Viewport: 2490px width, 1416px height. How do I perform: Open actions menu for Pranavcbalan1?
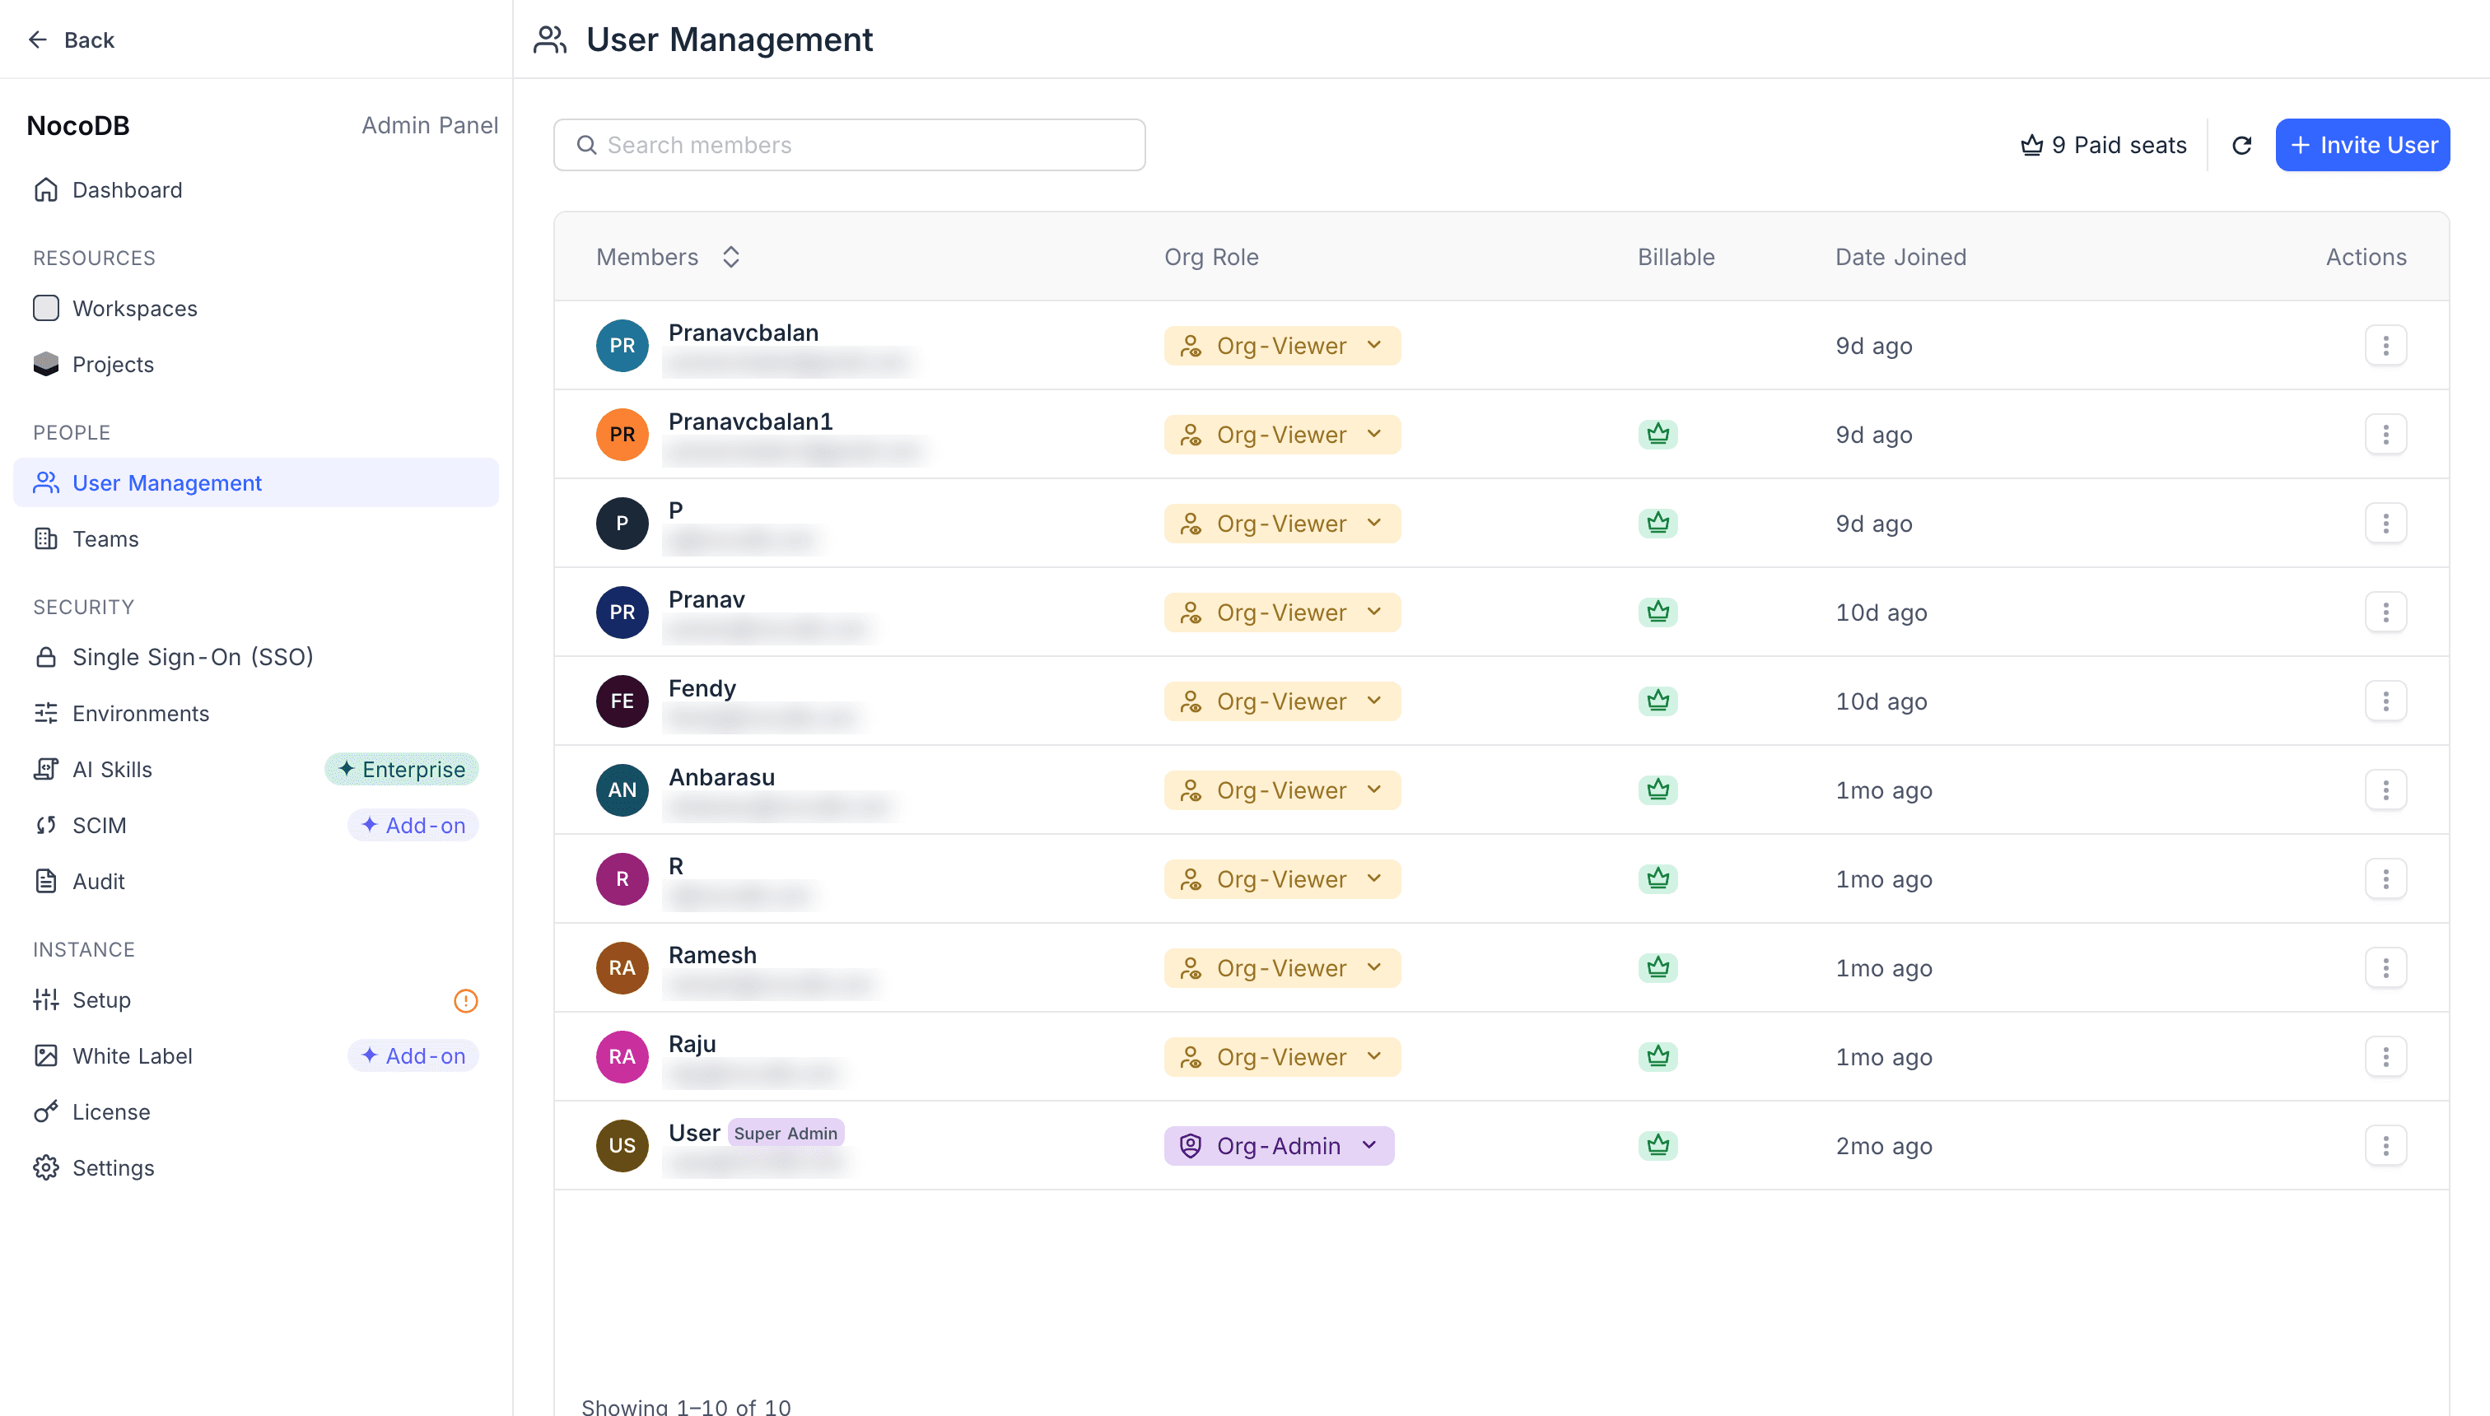[2385, 435]
